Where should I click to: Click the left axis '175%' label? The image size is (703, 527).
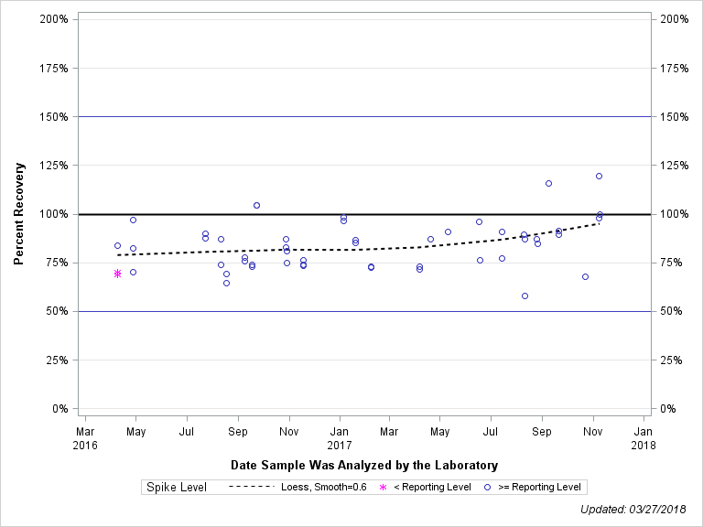(x=54, y=68)
